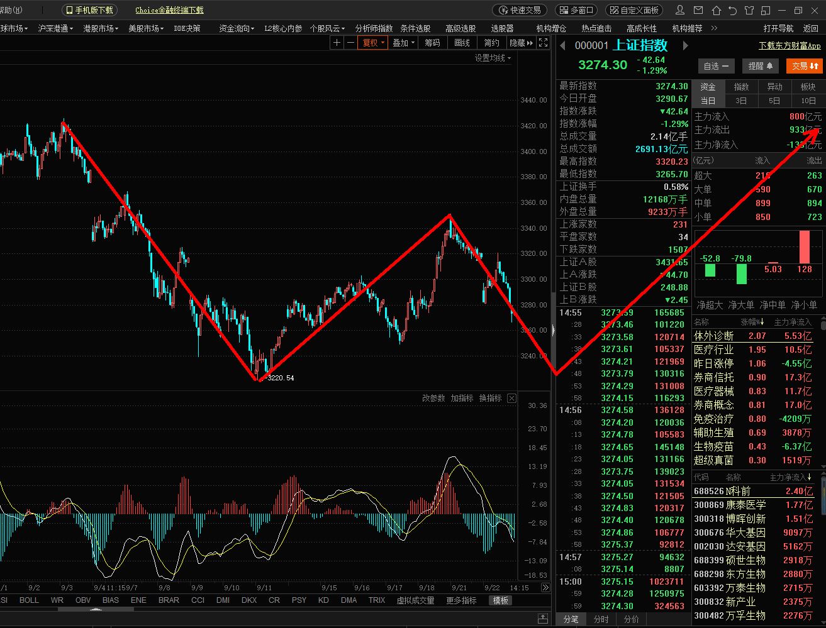Viewport: 826px width, 628px height.
Task: Open 条件选股 stock screener
Action: [x=415, y=28]
